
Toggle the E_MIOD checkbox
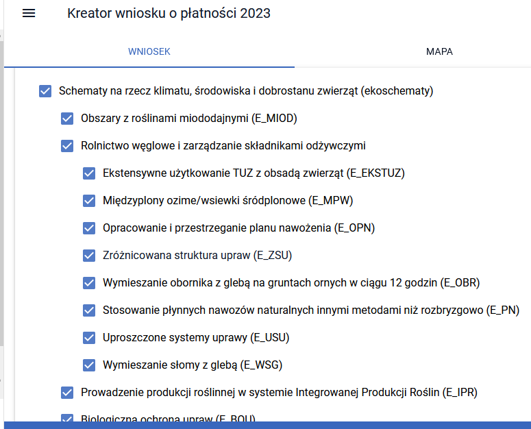coord(67,118)
